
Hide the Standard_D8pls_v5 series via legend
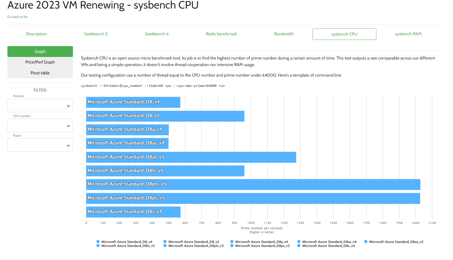[x=165, y=246]
